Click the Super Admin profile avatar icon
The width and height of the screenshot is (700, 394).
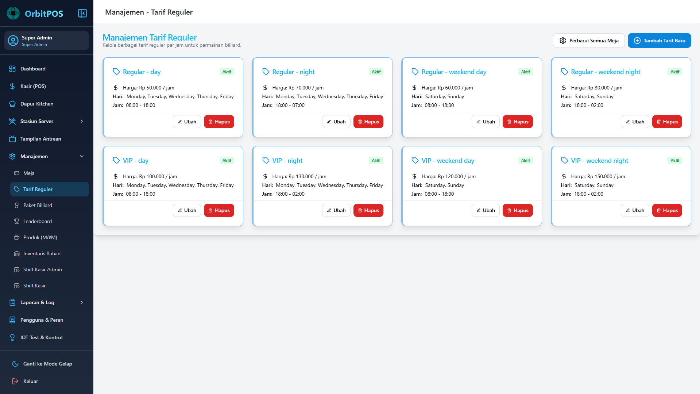pos(13,41)
